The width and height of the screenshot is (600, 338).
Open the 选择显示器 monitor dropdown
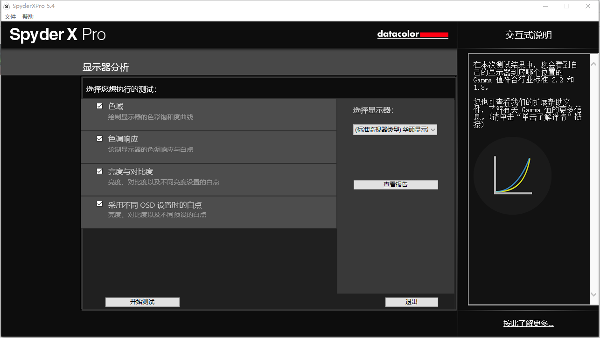click(x=395, y=130)
